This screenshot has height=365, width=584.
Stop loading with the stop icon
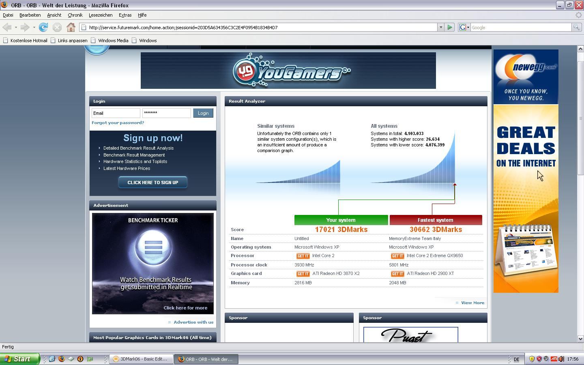(57, 28)
